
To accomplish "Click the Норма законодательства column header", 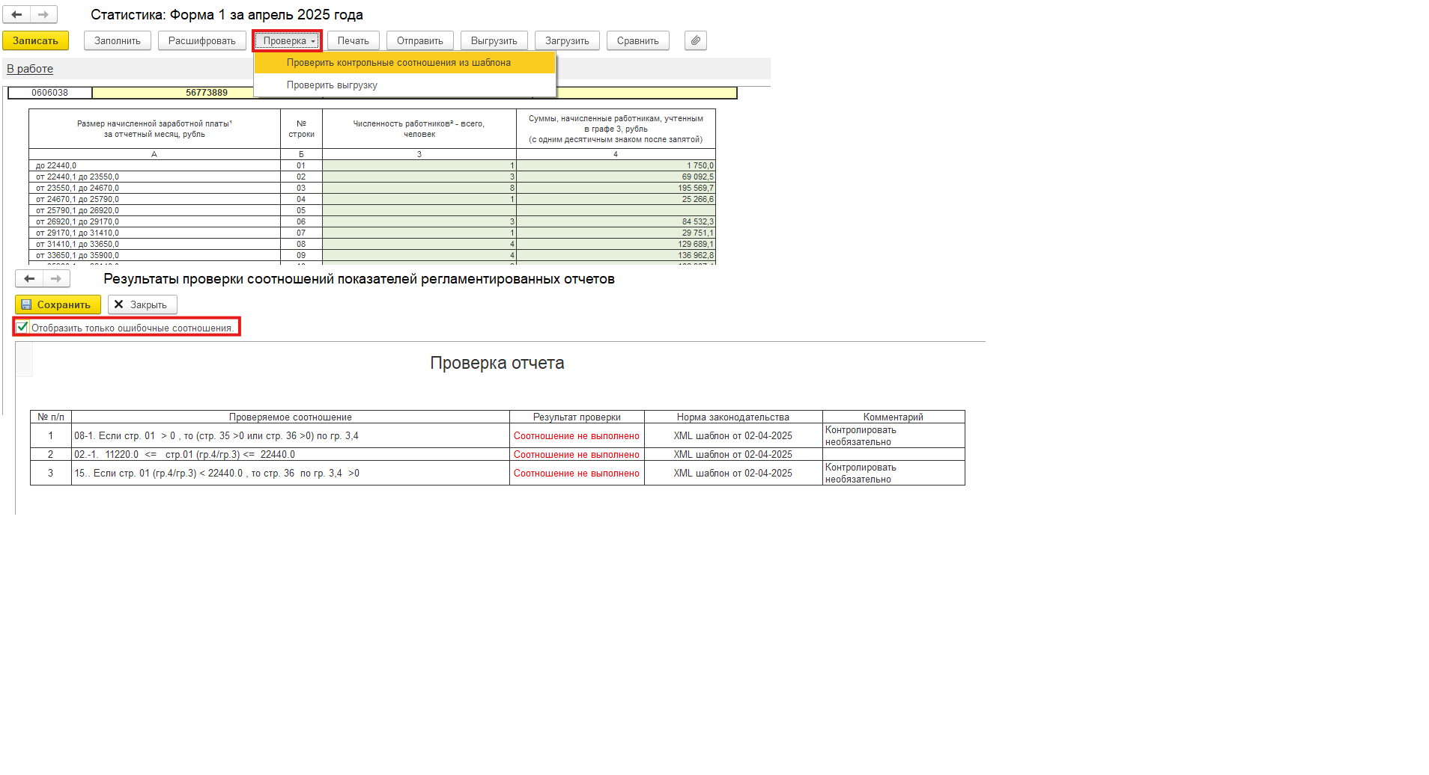I will (x=733, y=417).
